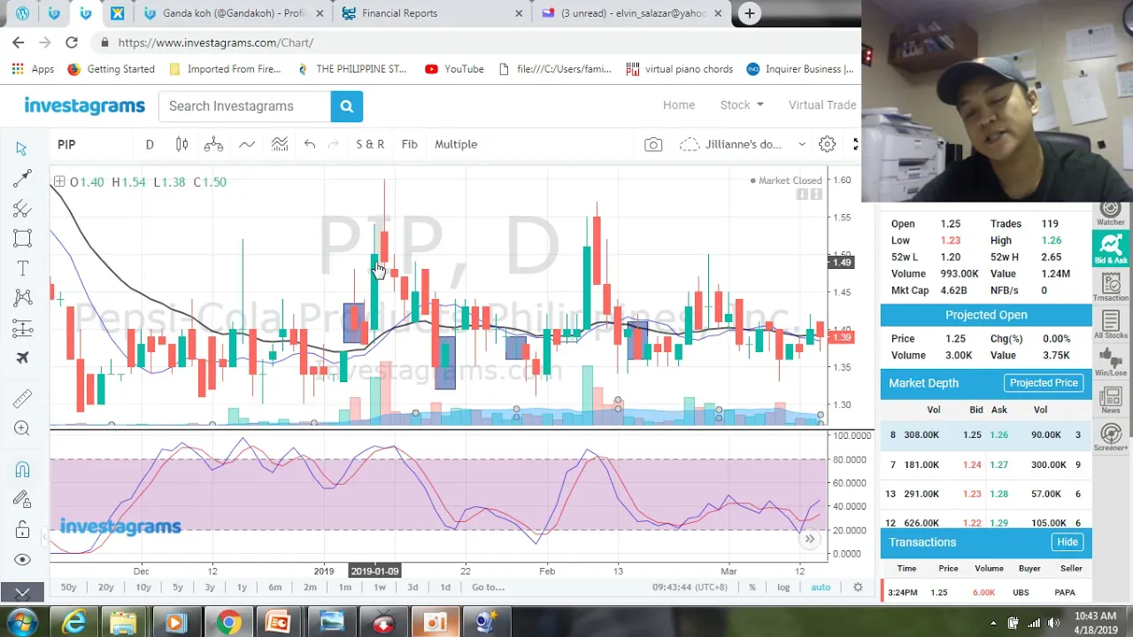The height and width of the screenshot is (637, 1133).
Task: Select the text annotation tool
Action: click(22, 268)
